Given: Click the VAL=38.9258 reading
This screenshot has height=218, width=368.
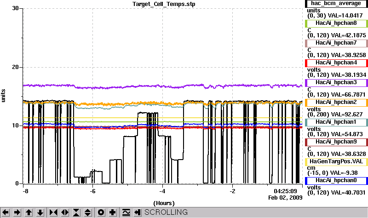Looking at the screenshot, I should [x=348, y=55].
